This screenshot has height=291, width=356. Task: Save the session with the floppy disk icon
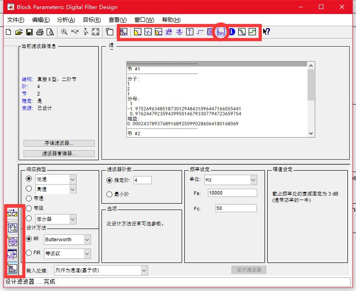click(29, 32)
